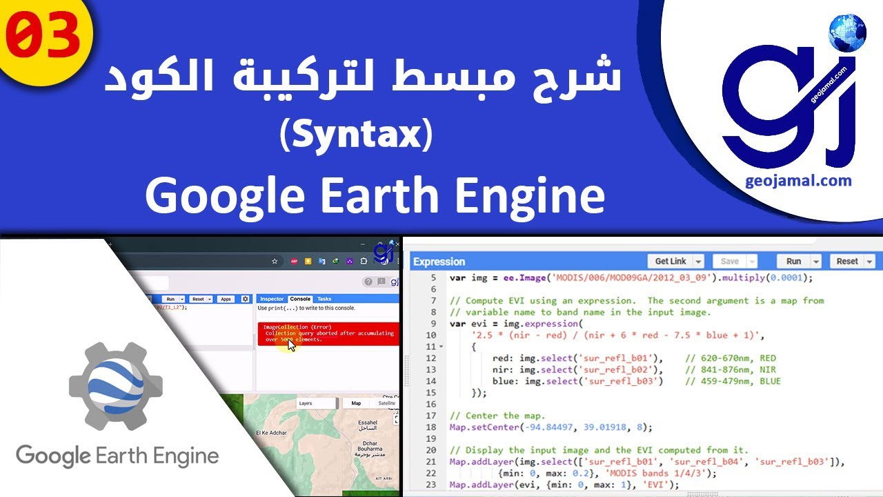Click Run beside the Apps button
This screenshot has height=497, width=883.
click(x=170, y=299)
